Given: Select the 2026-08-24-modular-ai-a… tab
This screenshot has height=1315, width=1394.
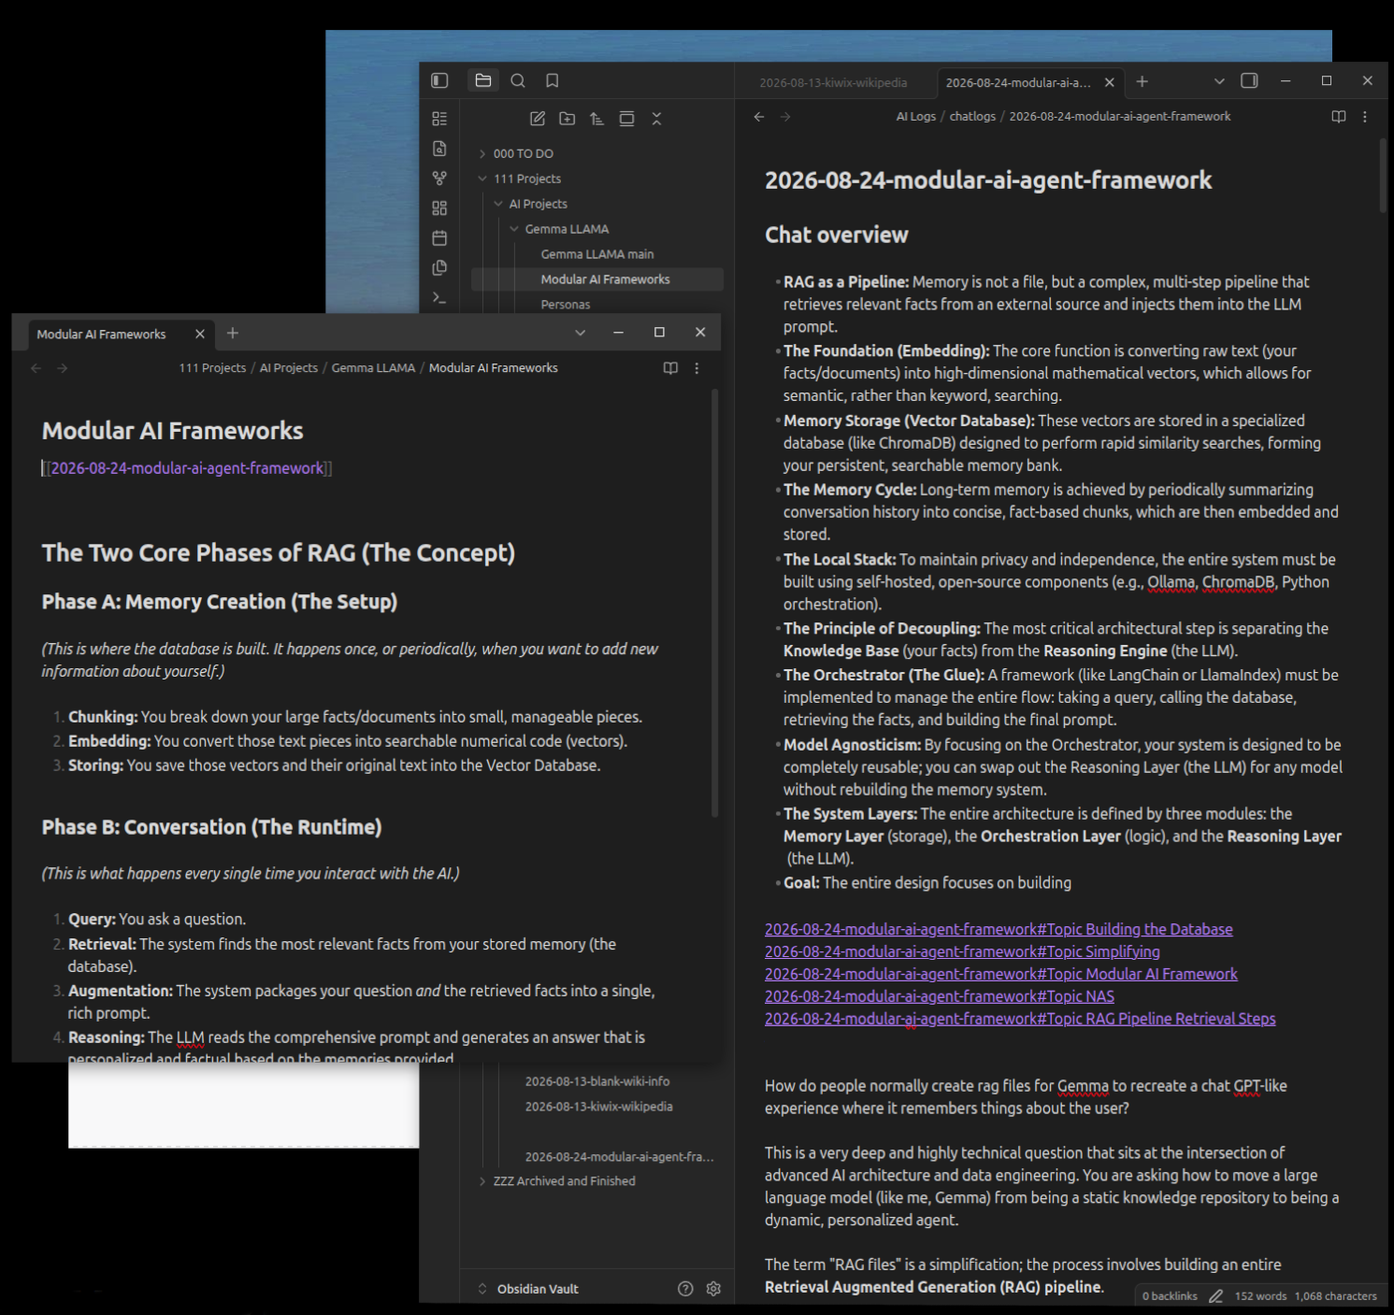Looking at the screenshot, I should [1017, 82].
